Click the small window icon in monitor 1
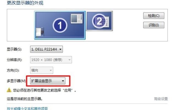Image resolution: width=172 pixels, height=110 pixels. [77, 18]
